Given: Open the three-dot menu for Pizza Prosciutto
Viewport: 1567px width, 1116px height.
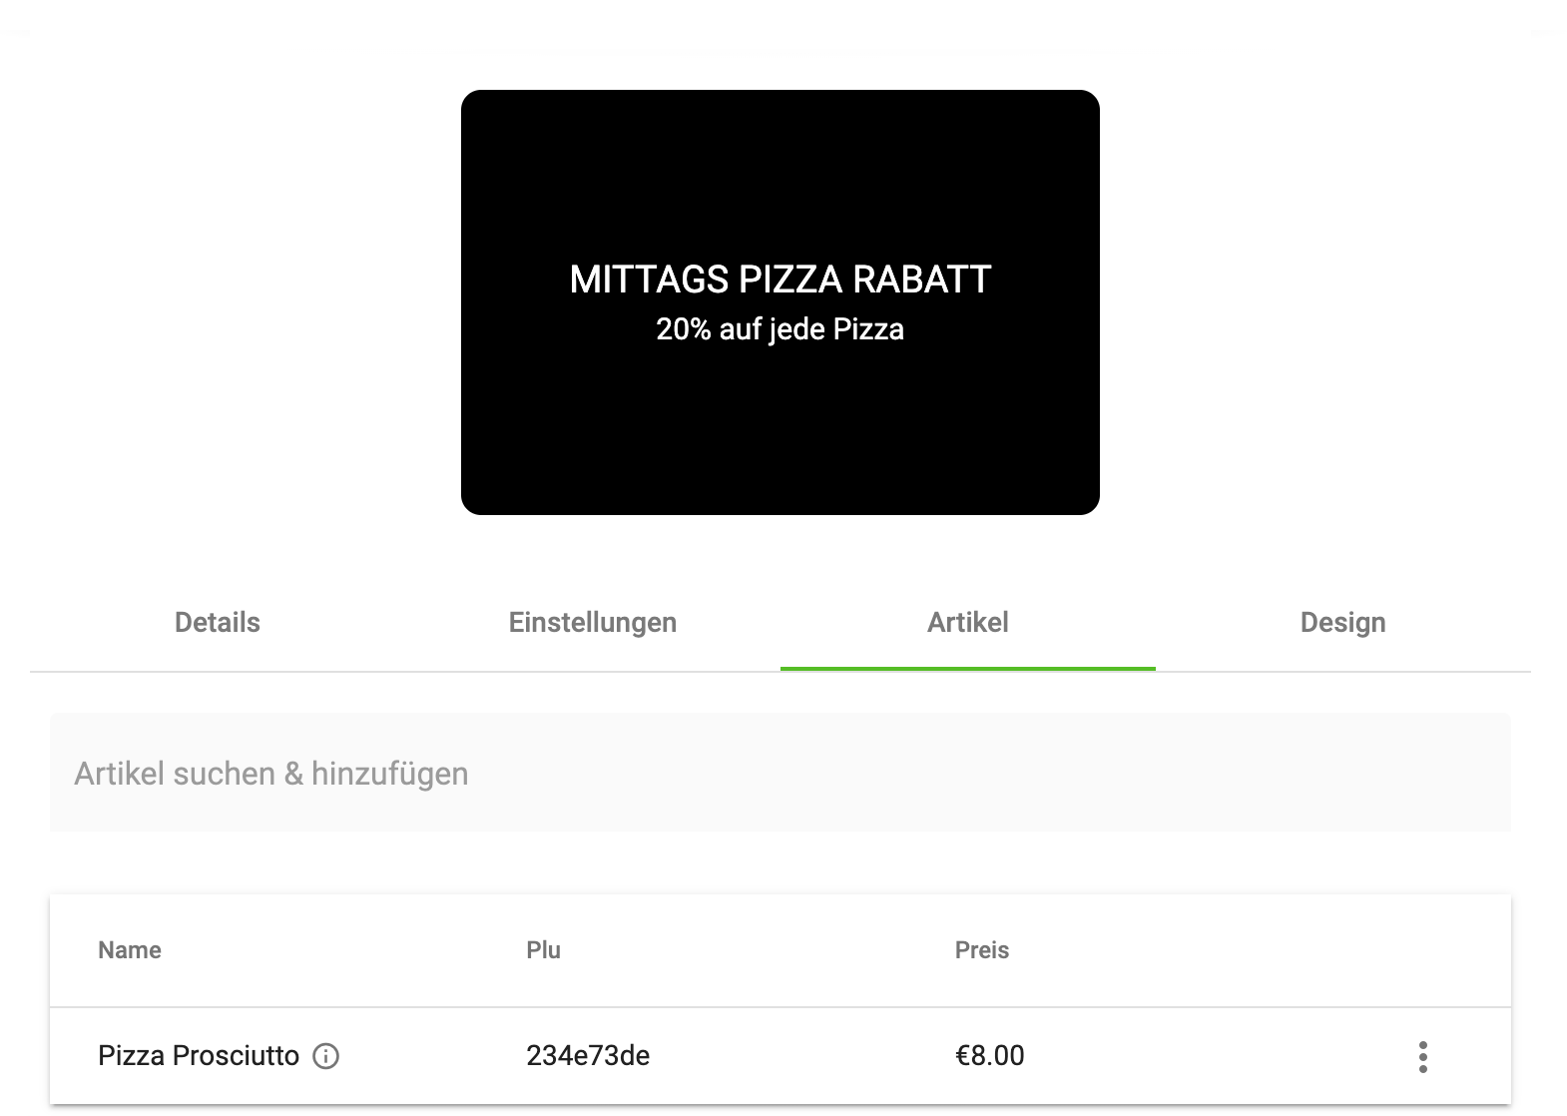Looking at the screenshot, I should point(1422,1056).
